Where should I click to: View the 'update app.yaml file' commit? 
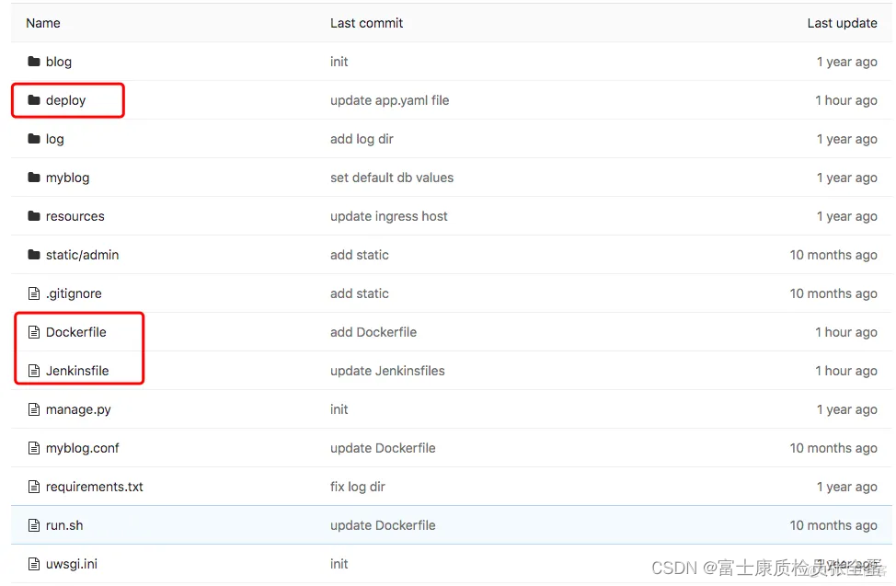coord(389,100)
